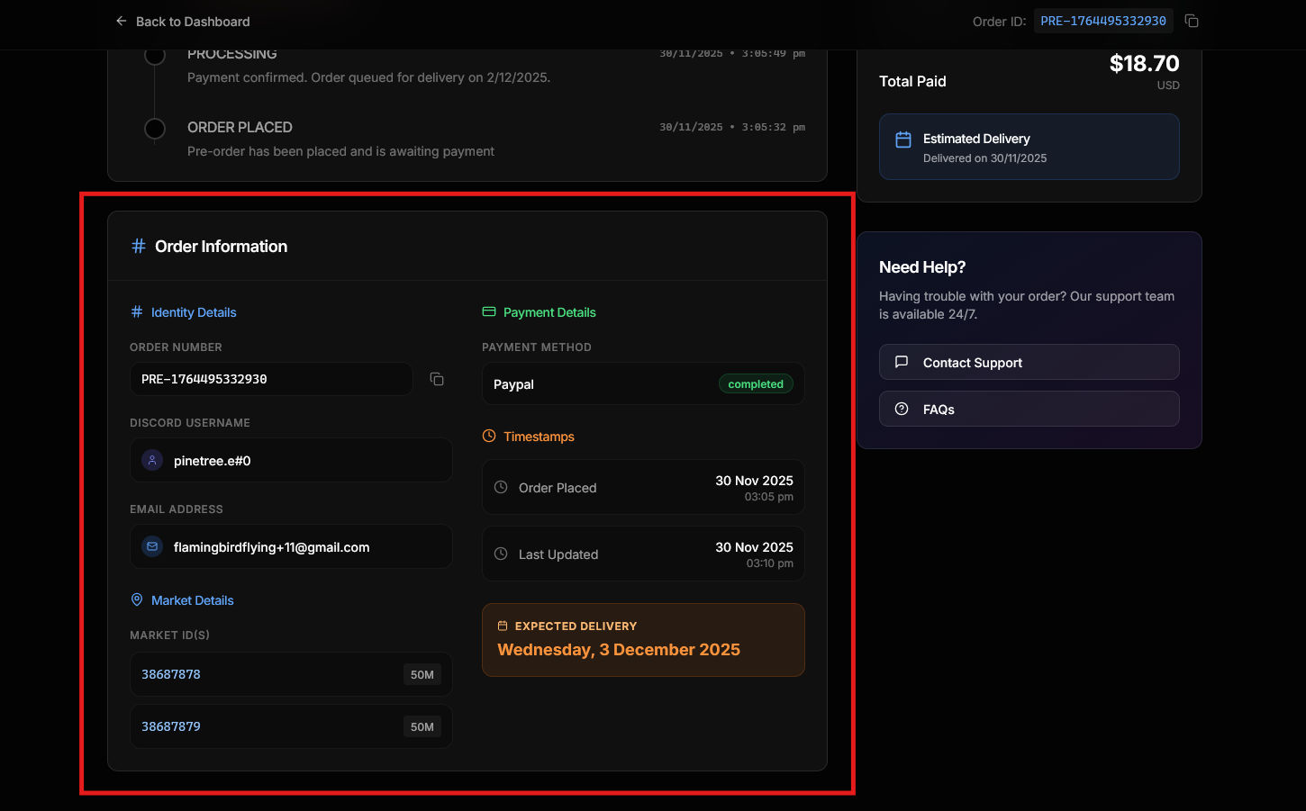This screenshot has height=811, width=1306.
Task: Click the email envelope icon
Action: [152, 547]
